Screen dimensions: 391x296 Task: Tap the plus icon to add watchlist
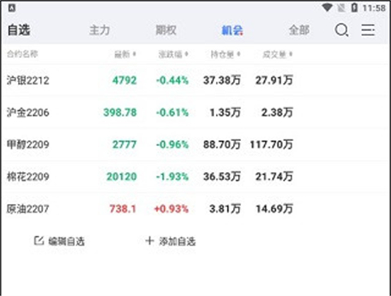pos(150,241)
